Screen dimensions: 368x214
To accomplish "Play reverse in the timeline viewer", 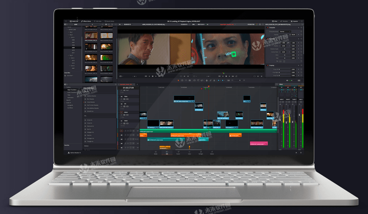I will tap(223, 76).
